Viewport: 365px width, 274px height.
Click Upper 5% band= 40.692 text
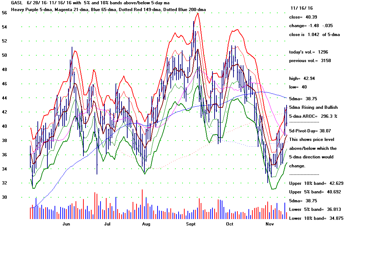click(316, 192)
